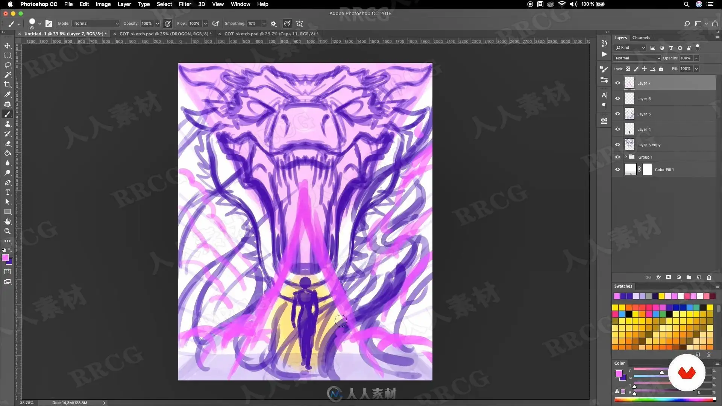Pick the Eyedropper tool
This screenshot has width=722, height=406.
click(8, 94)
